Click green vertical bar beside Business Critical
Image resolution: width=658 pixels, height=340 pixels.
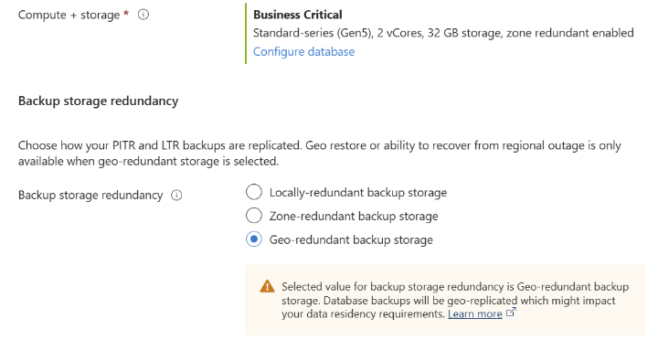pos(246,34)
